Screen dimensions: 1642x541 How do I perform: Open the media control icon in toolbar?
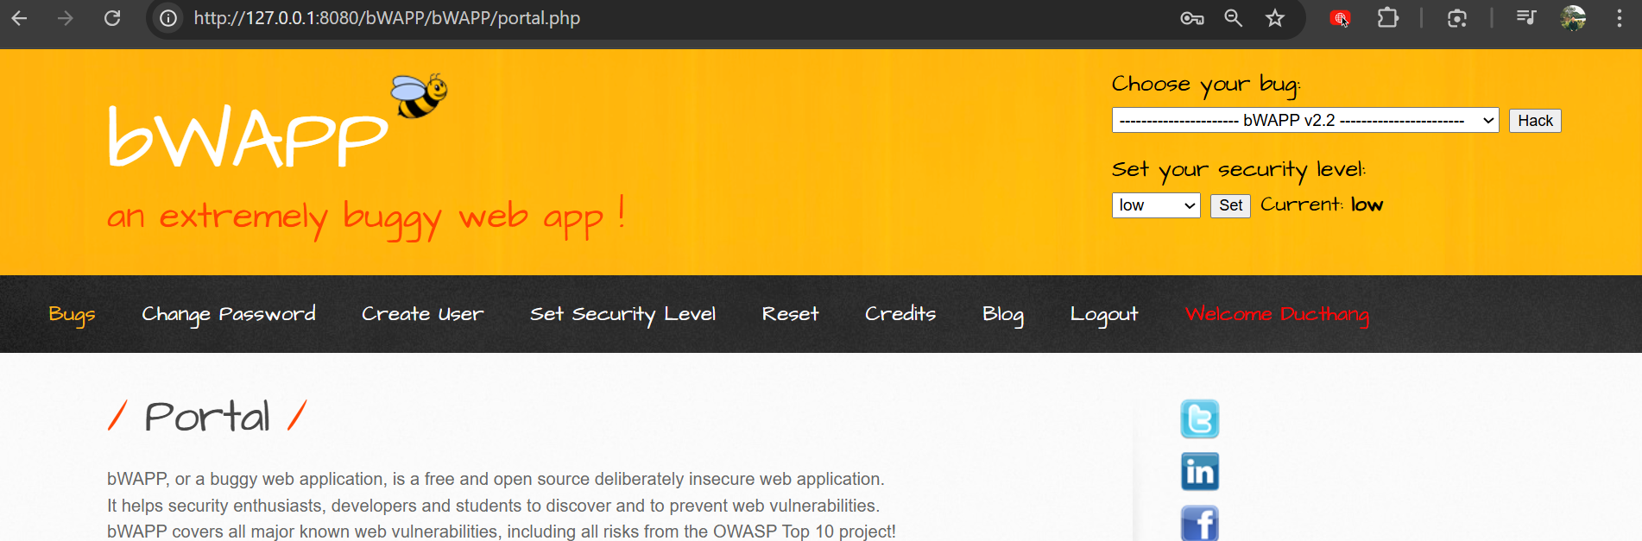[x=1525, y=18]
